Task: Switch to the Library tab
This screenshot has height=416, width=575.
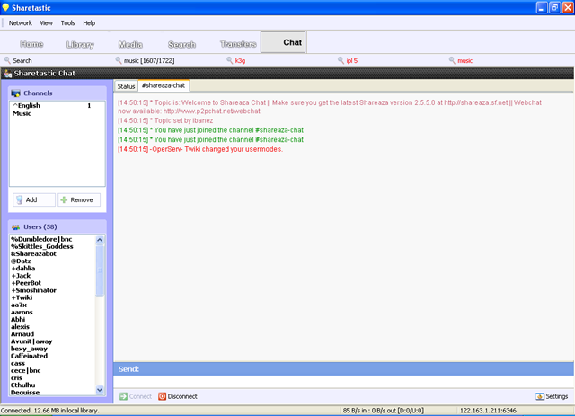Action: pyautogui.click(x=80, y=43)
